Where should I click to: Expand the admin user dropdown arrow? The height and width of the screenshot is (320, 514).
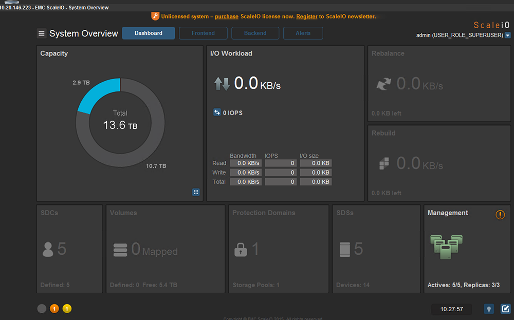click(x=507, y=35)
